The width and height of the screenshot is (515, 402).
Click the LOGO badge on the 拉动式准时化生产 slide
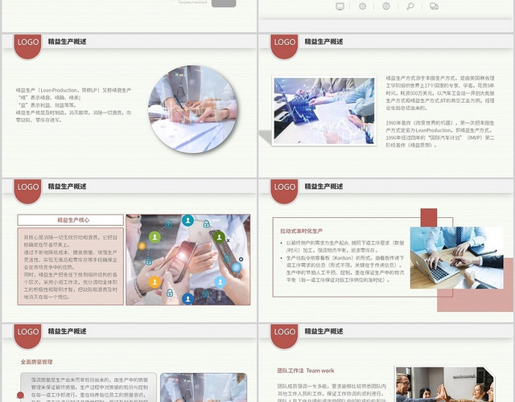[x=284, y=191]
